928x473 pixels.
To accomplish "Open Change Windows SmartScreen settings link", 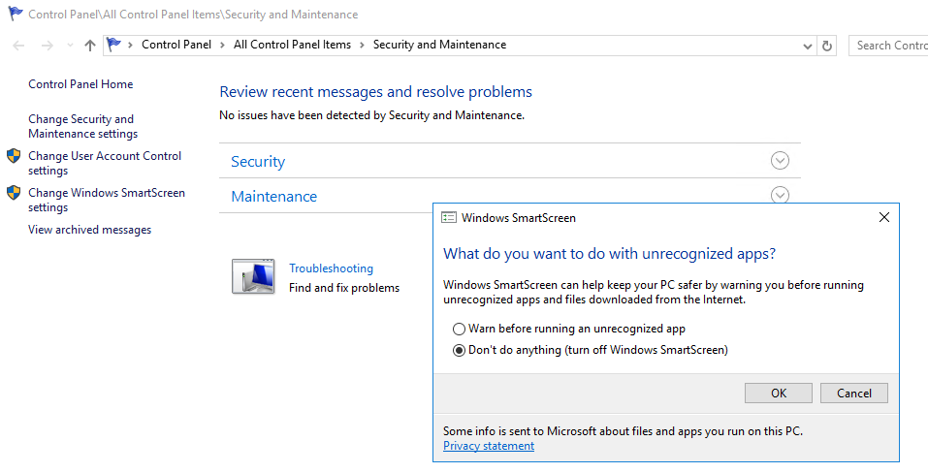I will pyautogui.click(x=107, y=200).
